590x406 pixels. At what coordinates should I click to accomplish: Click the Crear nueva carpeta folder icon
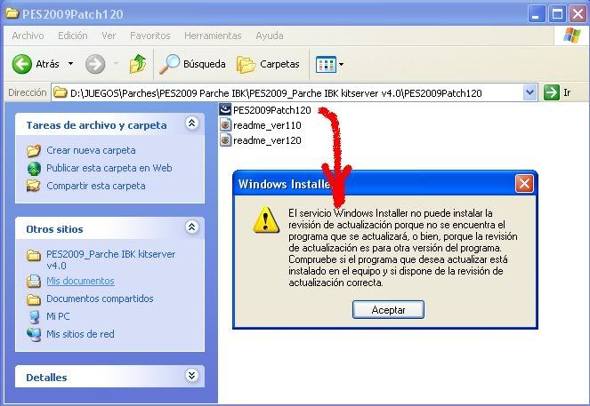pos(34,151)
